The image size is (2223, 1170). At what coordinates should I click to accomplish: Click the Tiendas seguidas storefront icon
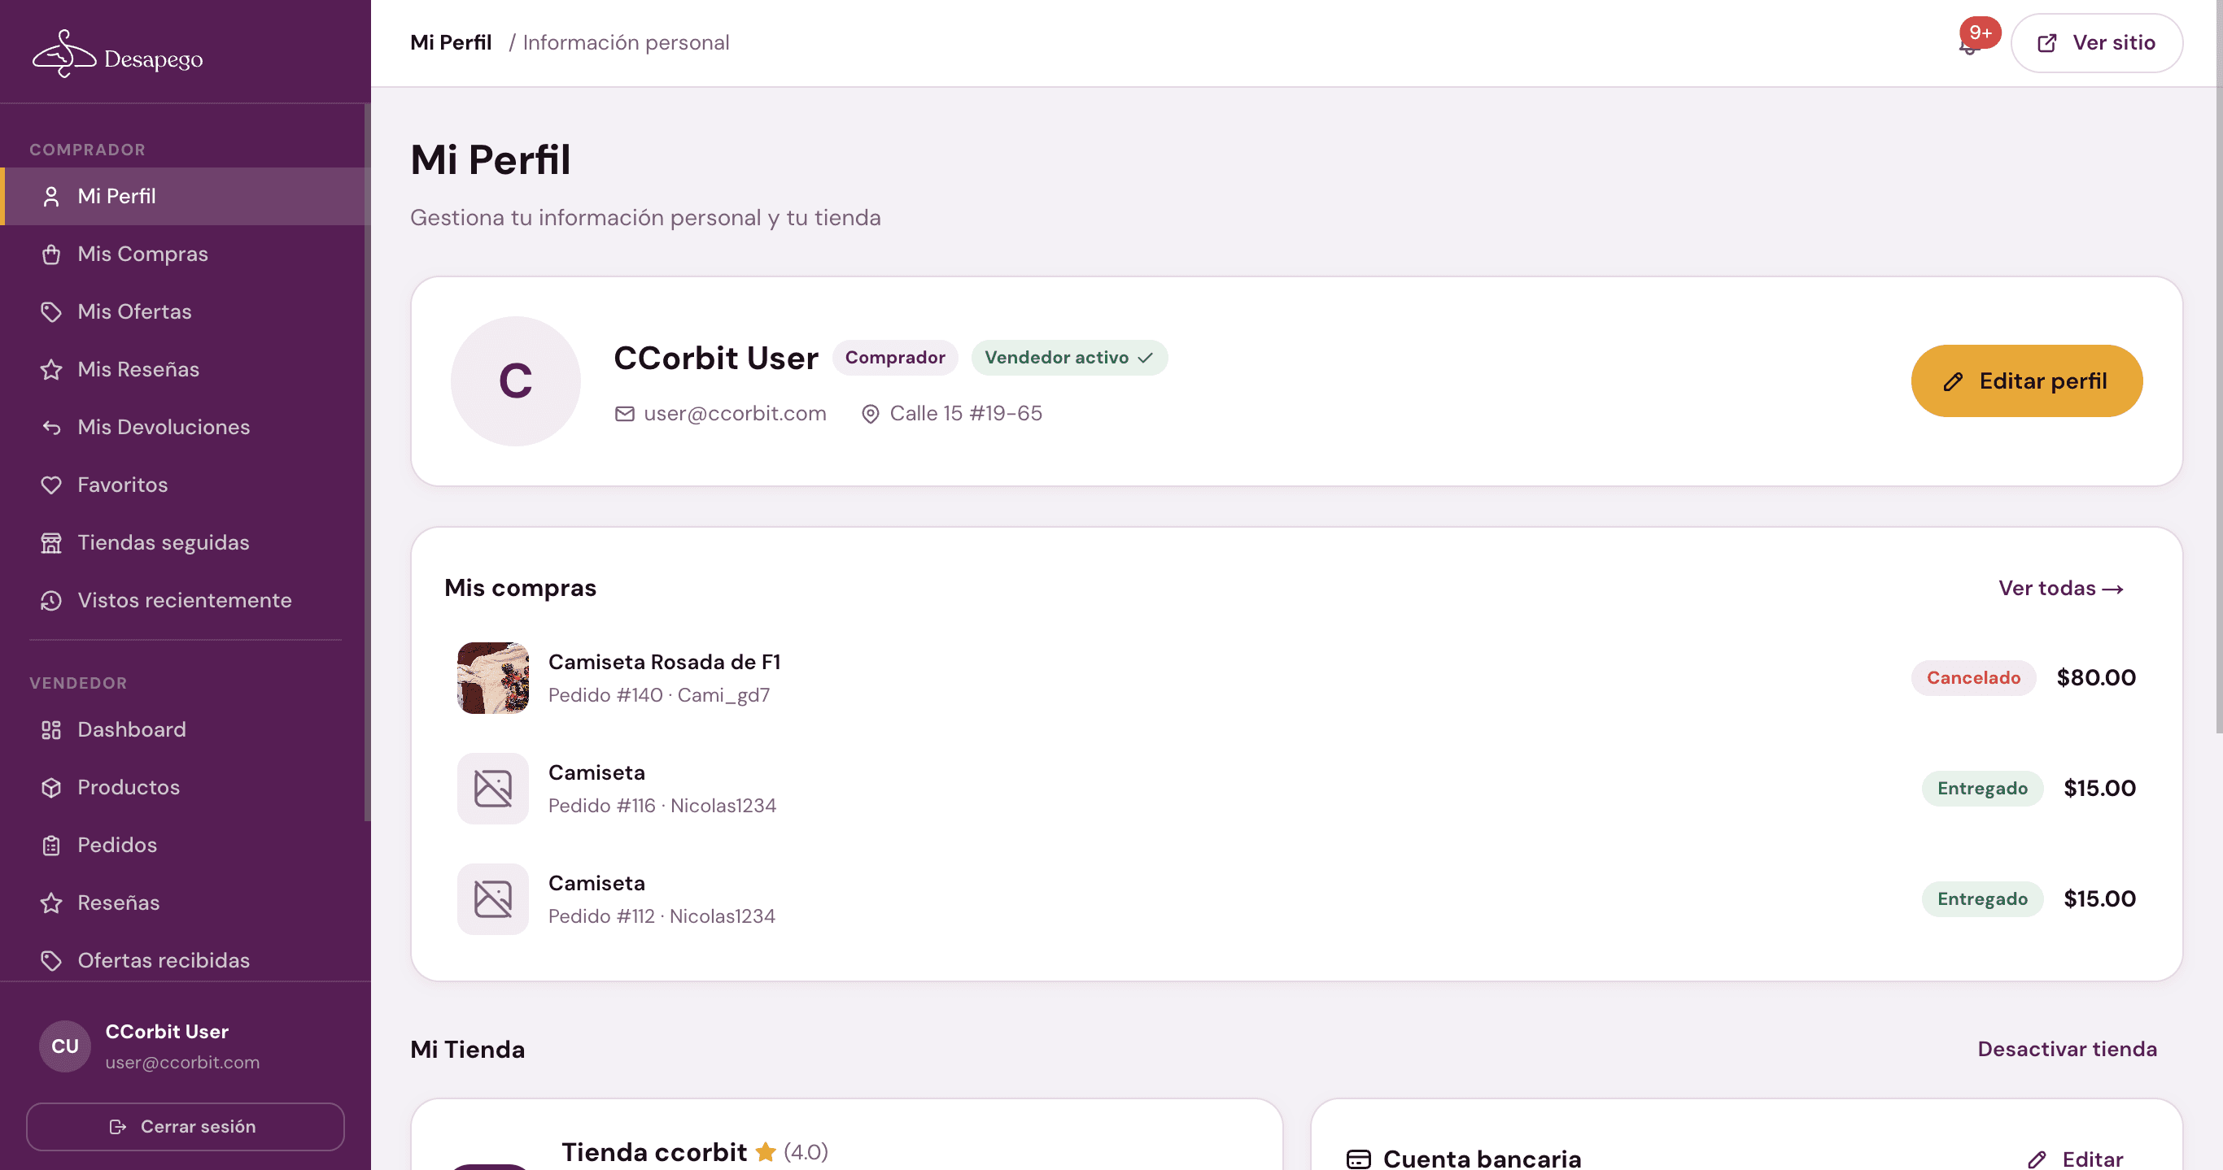[51, 543]
